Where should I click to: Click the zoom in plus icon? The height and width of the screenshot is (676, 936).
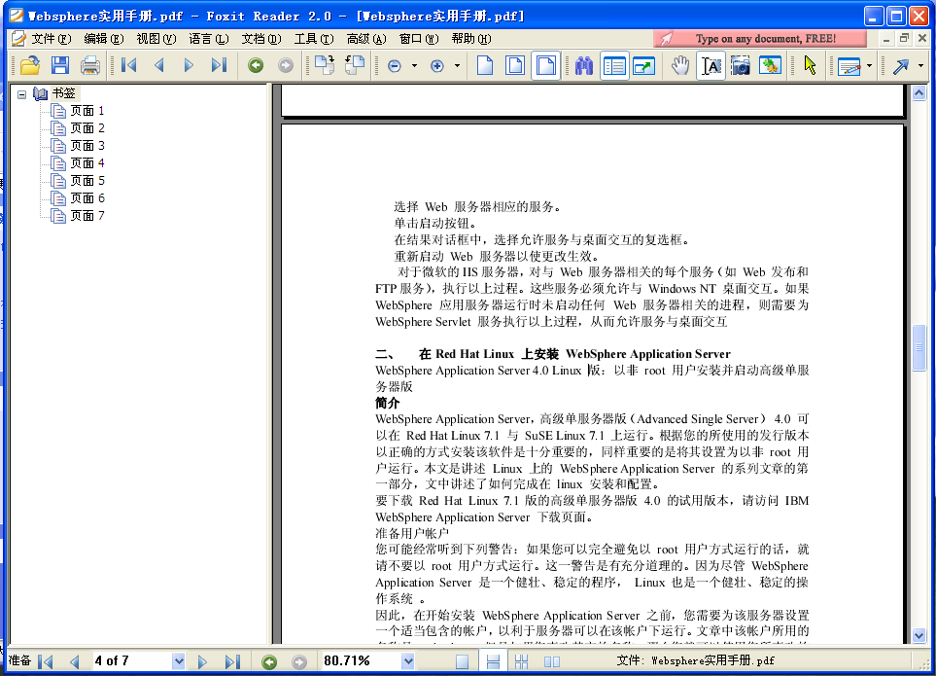[437, 66]
